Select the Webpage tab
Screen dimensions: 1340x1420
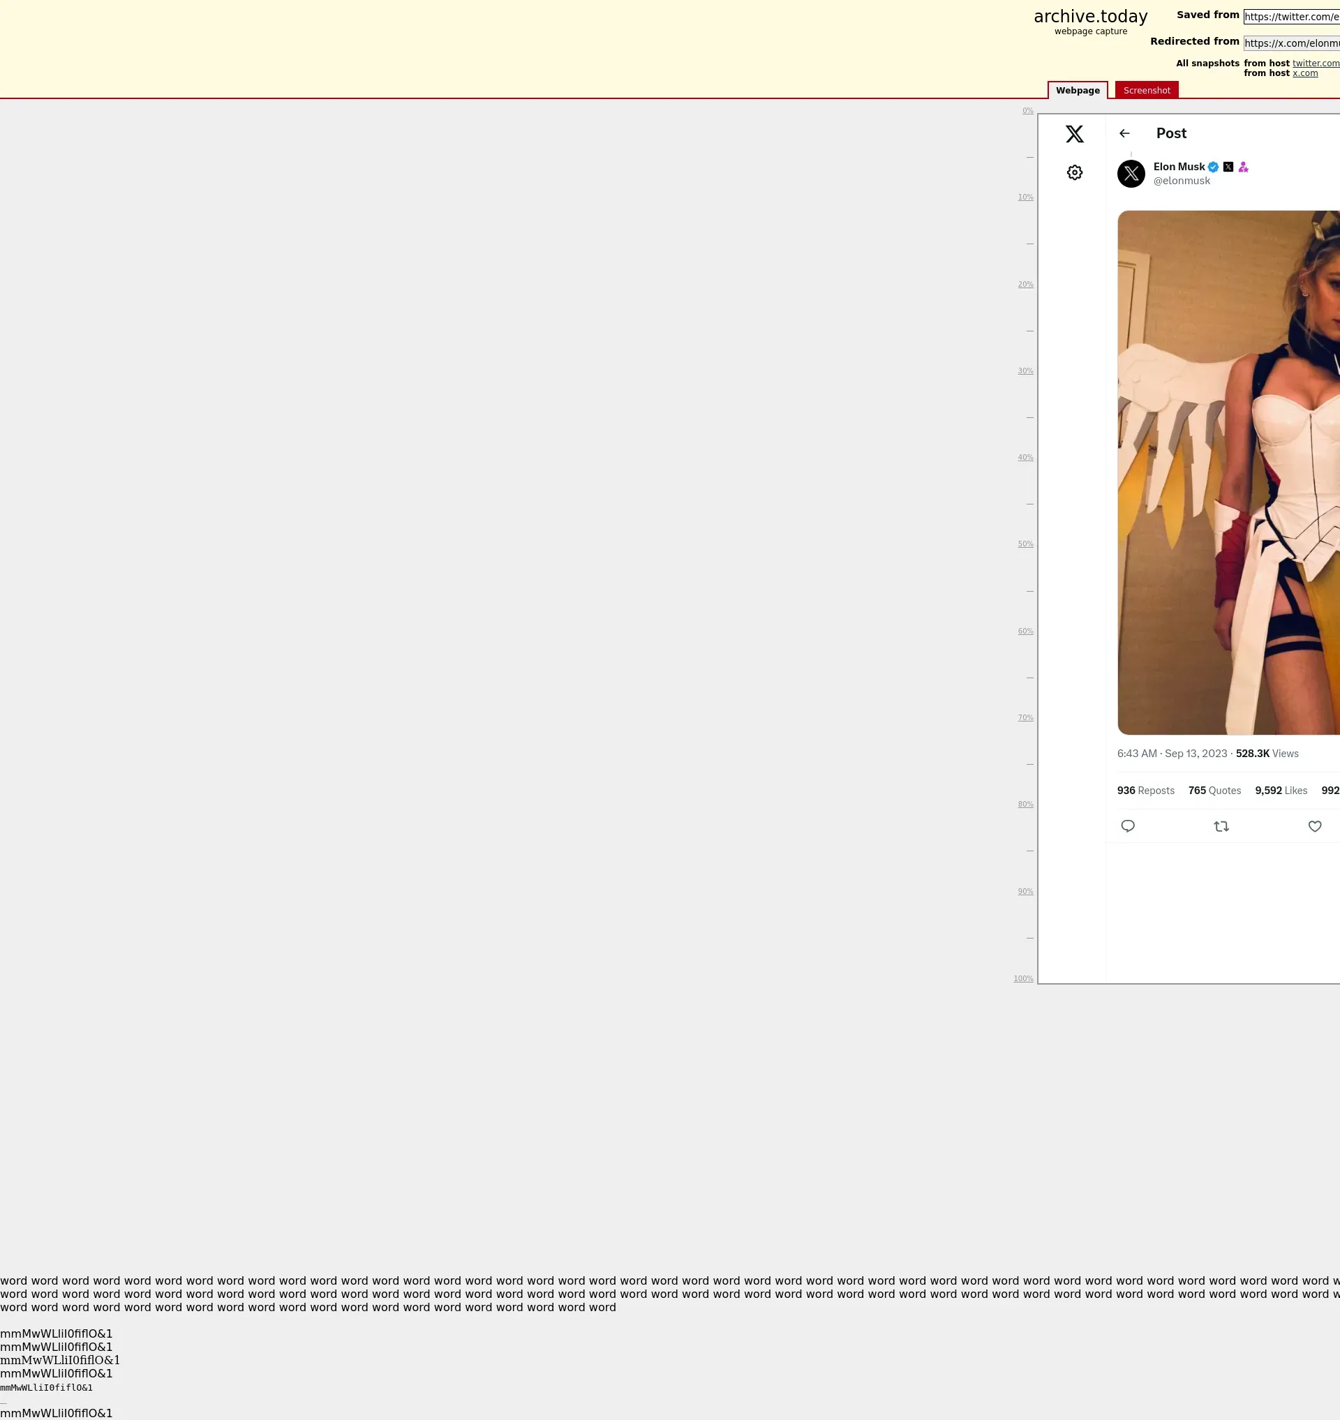(1077, 91)
